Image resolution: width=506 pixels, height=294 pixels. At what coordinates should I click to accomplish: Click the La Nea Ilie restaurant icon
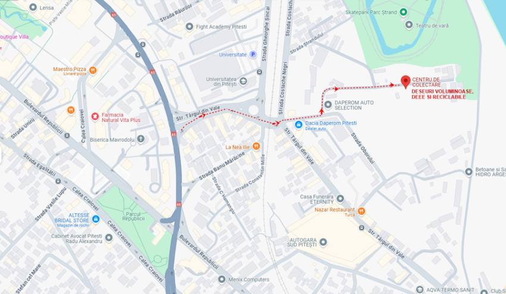point(256,146)
